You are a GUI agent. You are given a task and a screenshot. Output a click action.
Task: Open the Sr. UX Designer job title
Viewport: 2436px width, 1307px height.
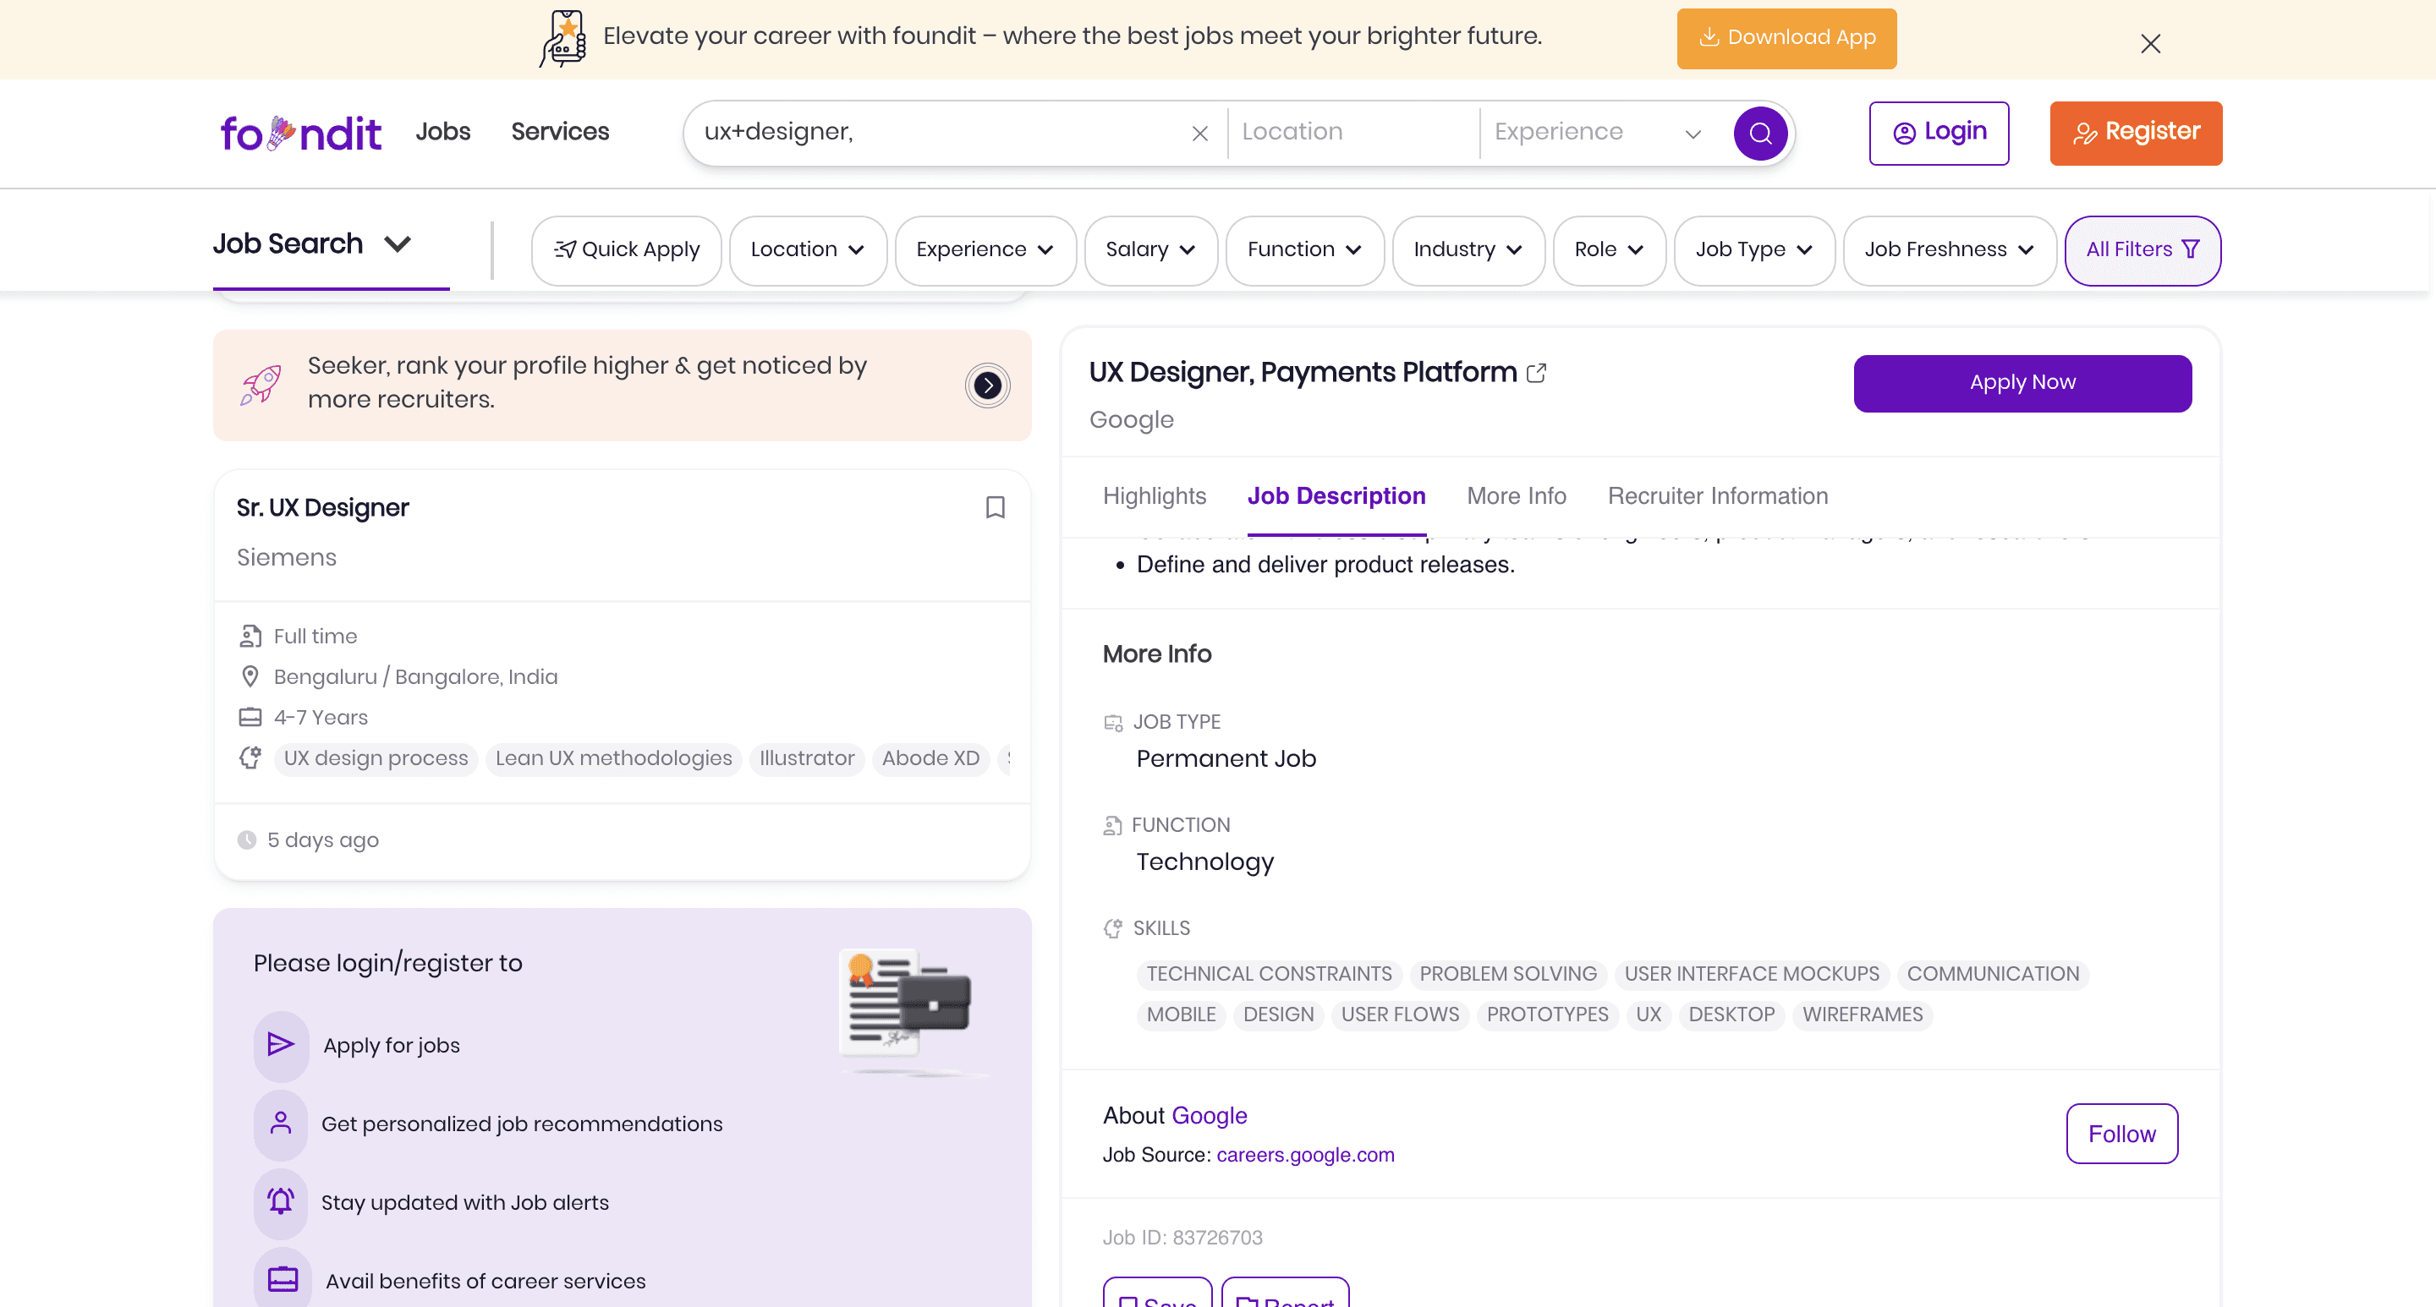[x=322, y=508]
